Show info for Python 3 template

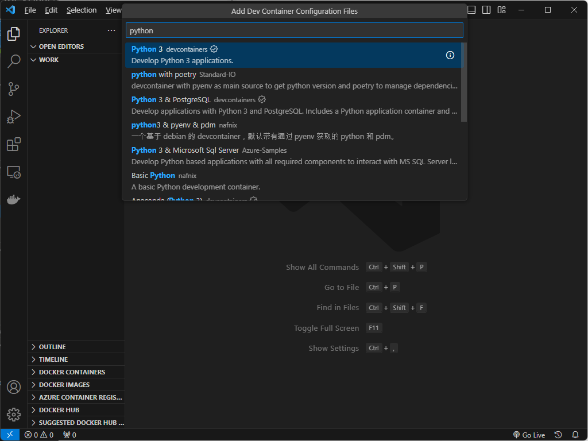coord(450,55)
